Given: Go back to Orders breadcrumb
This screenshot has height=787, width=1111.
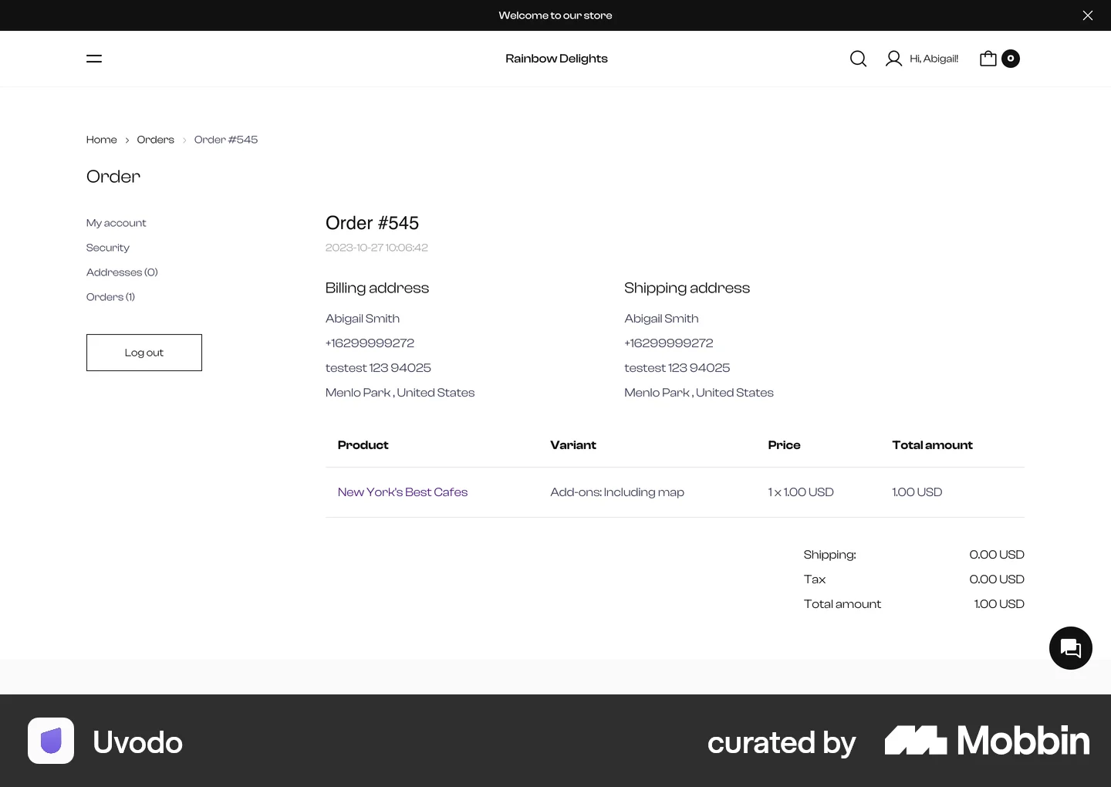Looking at the screenshot, I should click(x=156, y=140).
